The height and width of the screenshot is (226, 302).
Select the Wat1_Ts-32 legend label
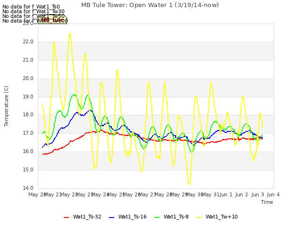click(87, 217)
